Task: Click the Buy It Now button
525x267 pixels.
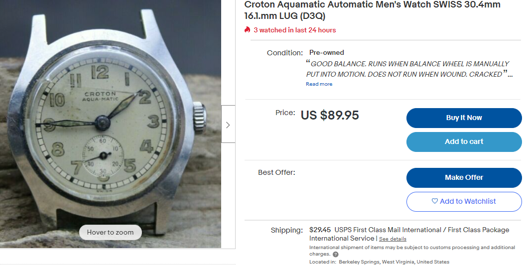Action: point(464,118)
